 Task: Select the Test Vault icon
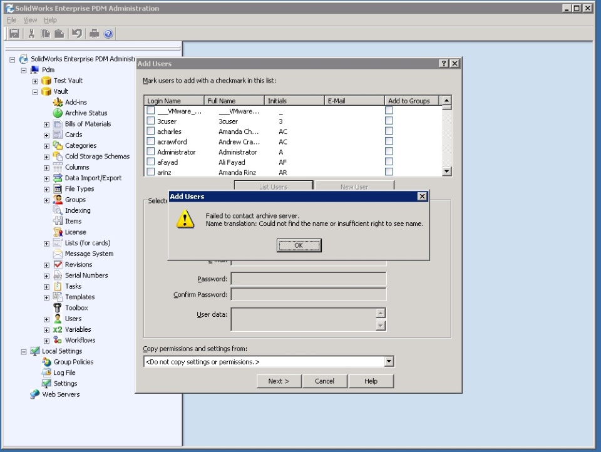click(46, 81)
